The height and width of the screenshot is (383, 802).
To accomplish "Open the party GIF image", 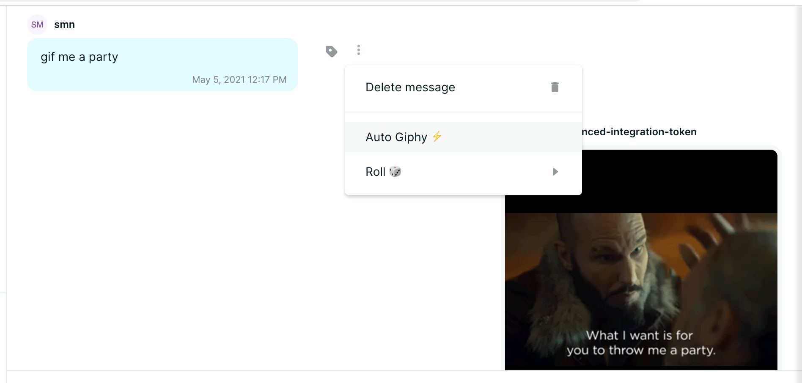I will (641, 260).
